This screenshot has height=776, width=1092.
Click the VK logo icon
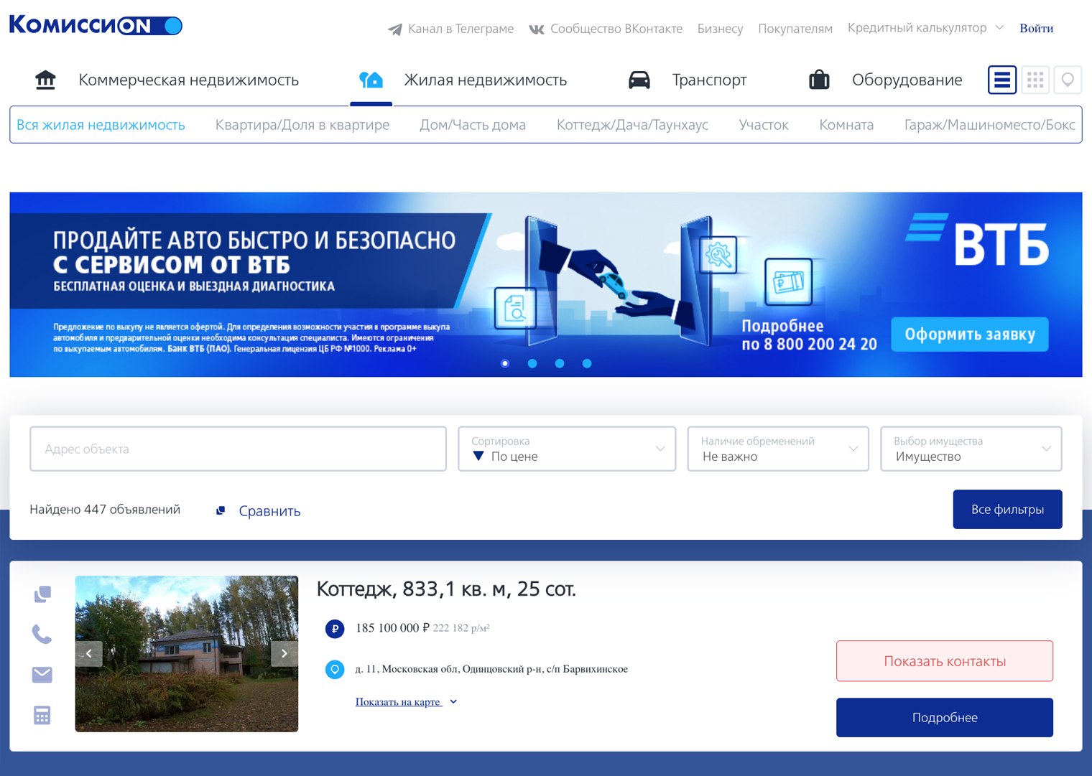pos(537,29)
